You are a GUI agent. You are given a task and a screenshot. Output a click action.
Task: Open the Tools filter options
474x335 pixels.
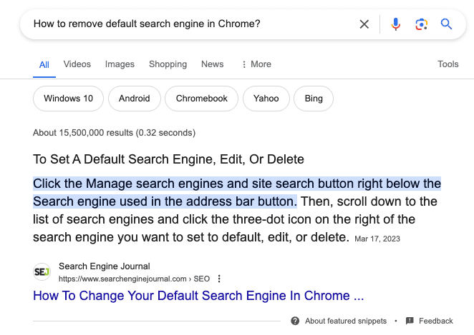pos(448,64)
